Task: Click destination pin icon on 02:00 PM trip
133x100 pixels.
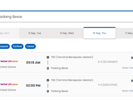Action: click(x=48, y=91)
